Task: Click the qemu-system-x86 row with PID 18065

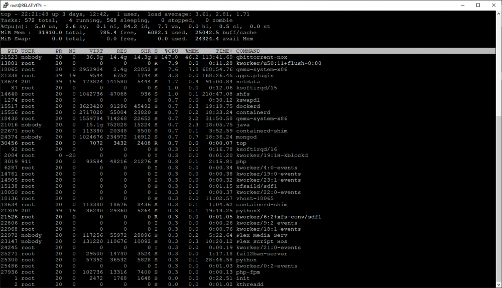Action: click(248, 69)
